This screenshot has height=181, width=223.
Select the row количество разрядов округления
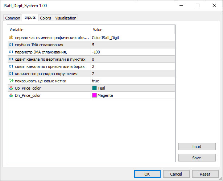91,74
